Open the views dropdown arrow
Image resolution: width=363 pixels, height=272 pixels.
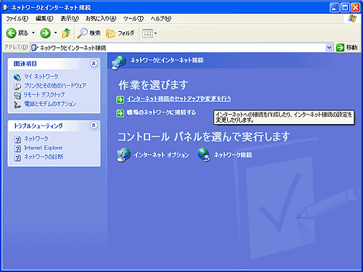(155, 33)
